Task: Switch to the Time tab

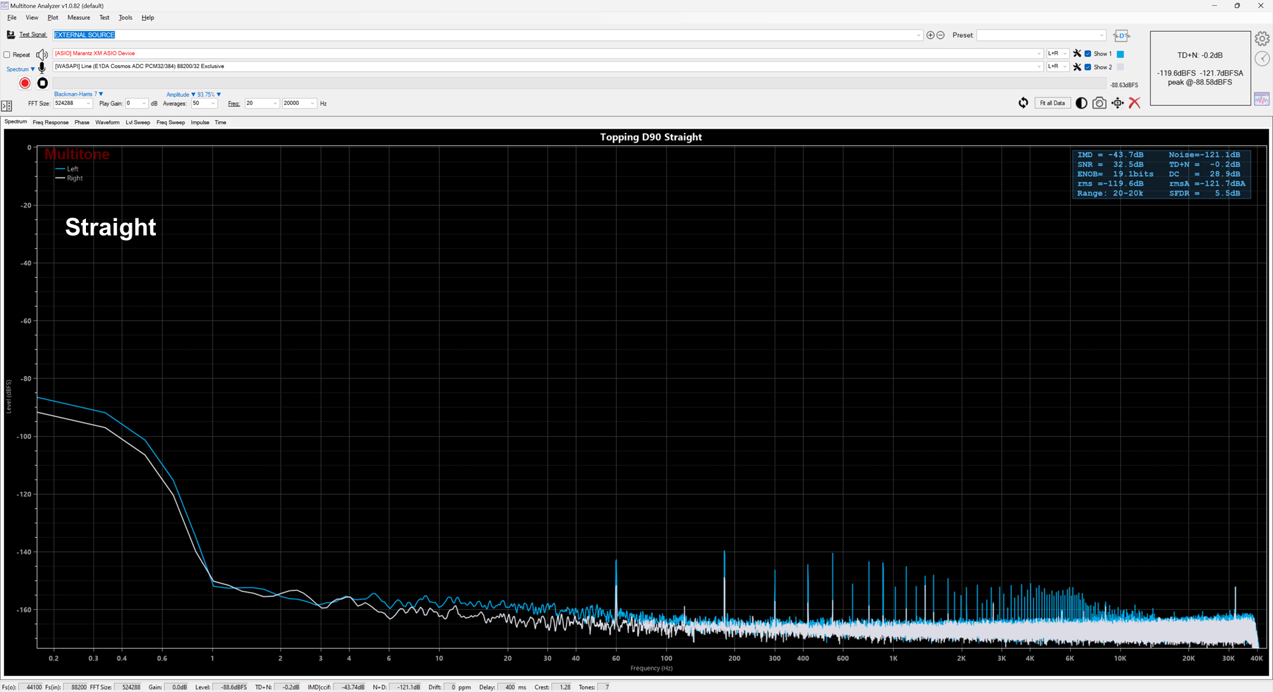Action: [x=220, y=122]
